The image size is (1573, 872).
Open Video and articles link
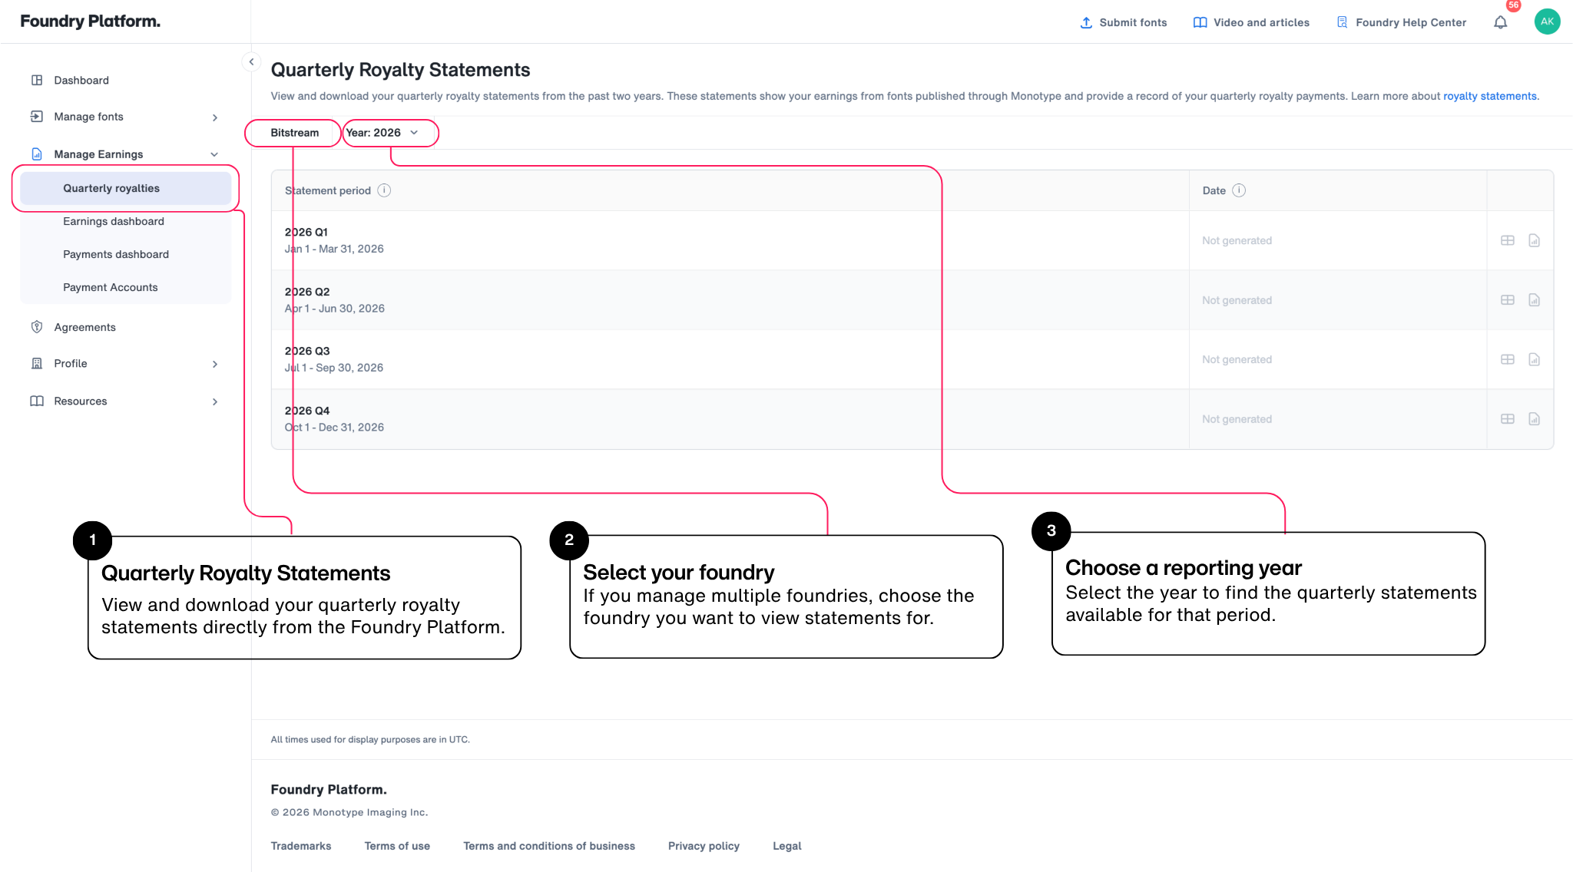point(1251,22)
